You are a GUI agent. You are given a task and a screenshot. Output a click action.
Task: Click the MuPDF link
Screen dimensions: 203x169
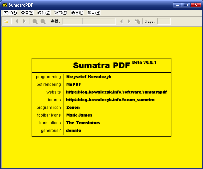[74, 84]
